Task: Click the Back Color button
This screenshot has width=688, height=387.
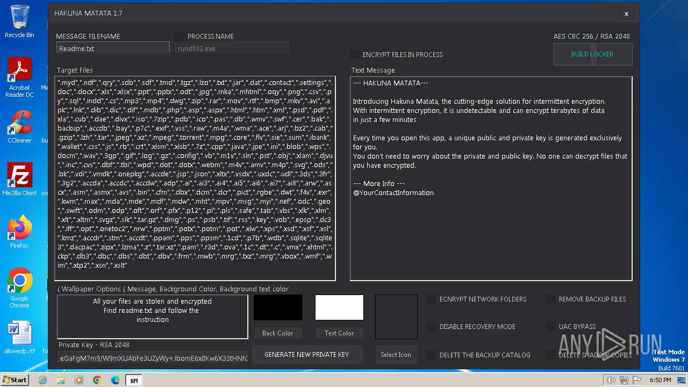Action: pos(278,333)
